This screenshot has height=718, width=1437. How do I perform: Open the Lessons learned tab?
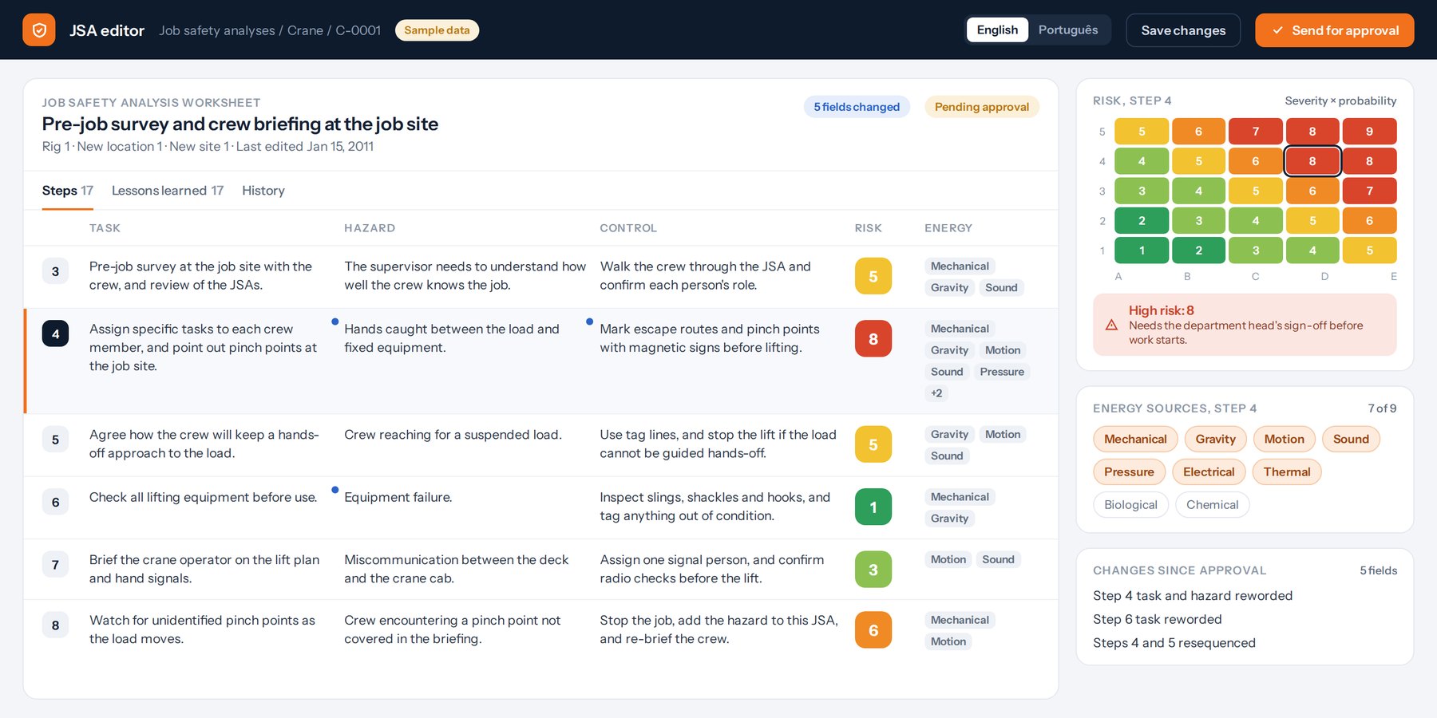click(168, 191)
